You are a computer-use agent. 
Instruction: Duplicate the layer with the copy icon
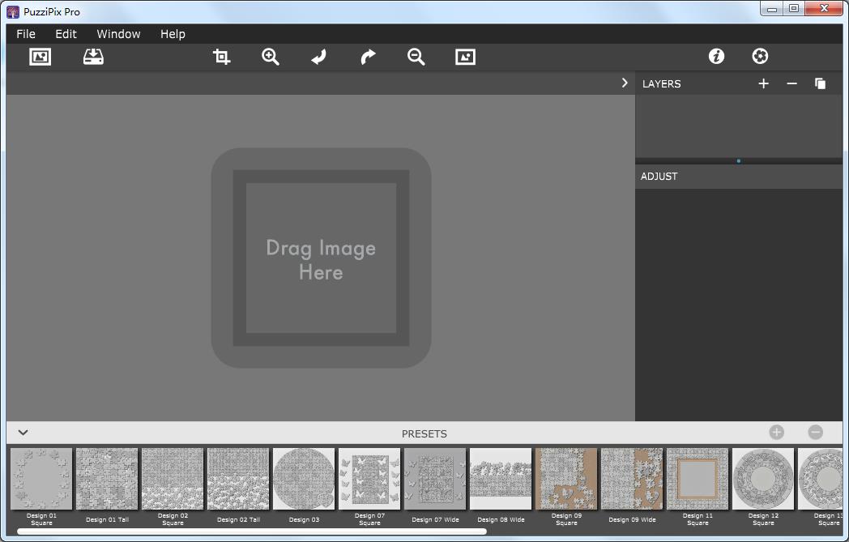(x=820, y=83)
